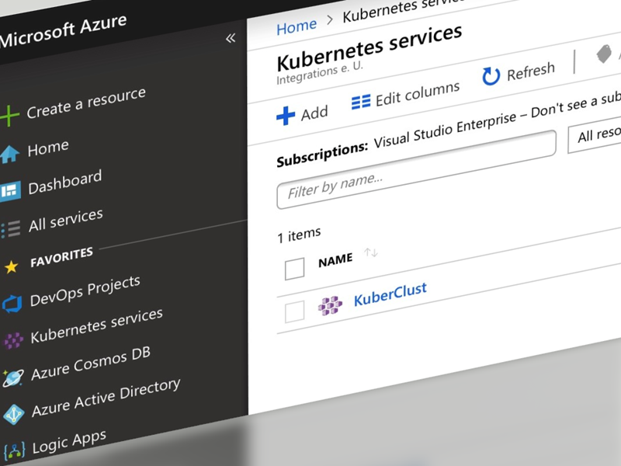This screenshot has height=466, width=621.
Task: Open Edit columns
Action: click(x=418, y=93)
